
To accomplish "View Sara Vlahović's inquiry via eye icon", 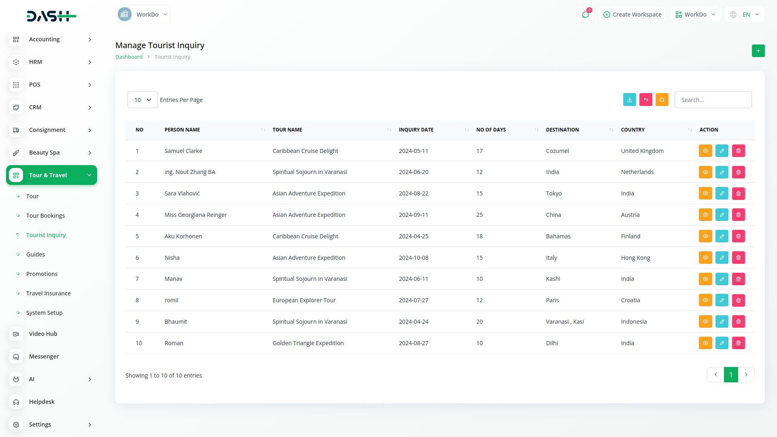I will (x=705, y=193).
